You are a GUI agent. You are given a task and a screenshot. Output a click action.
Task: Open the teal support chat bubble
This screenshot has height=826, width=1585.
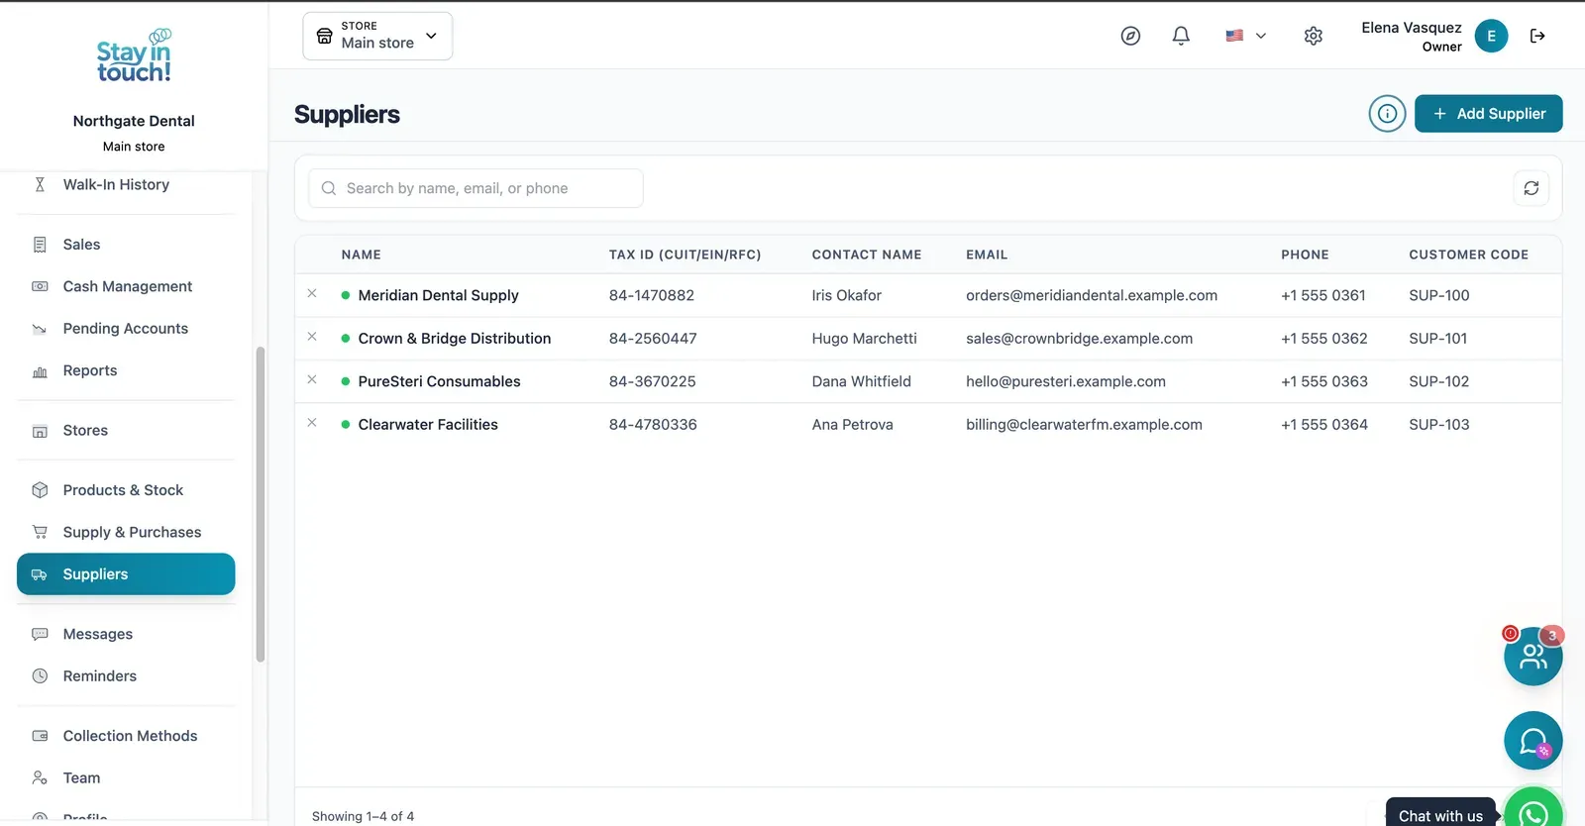point(1532,741)
